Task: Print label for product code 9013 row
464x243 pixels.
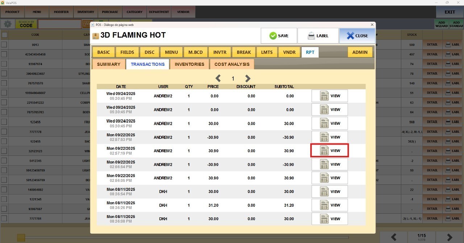Action: pyautogui.click(x=452, y=45)
